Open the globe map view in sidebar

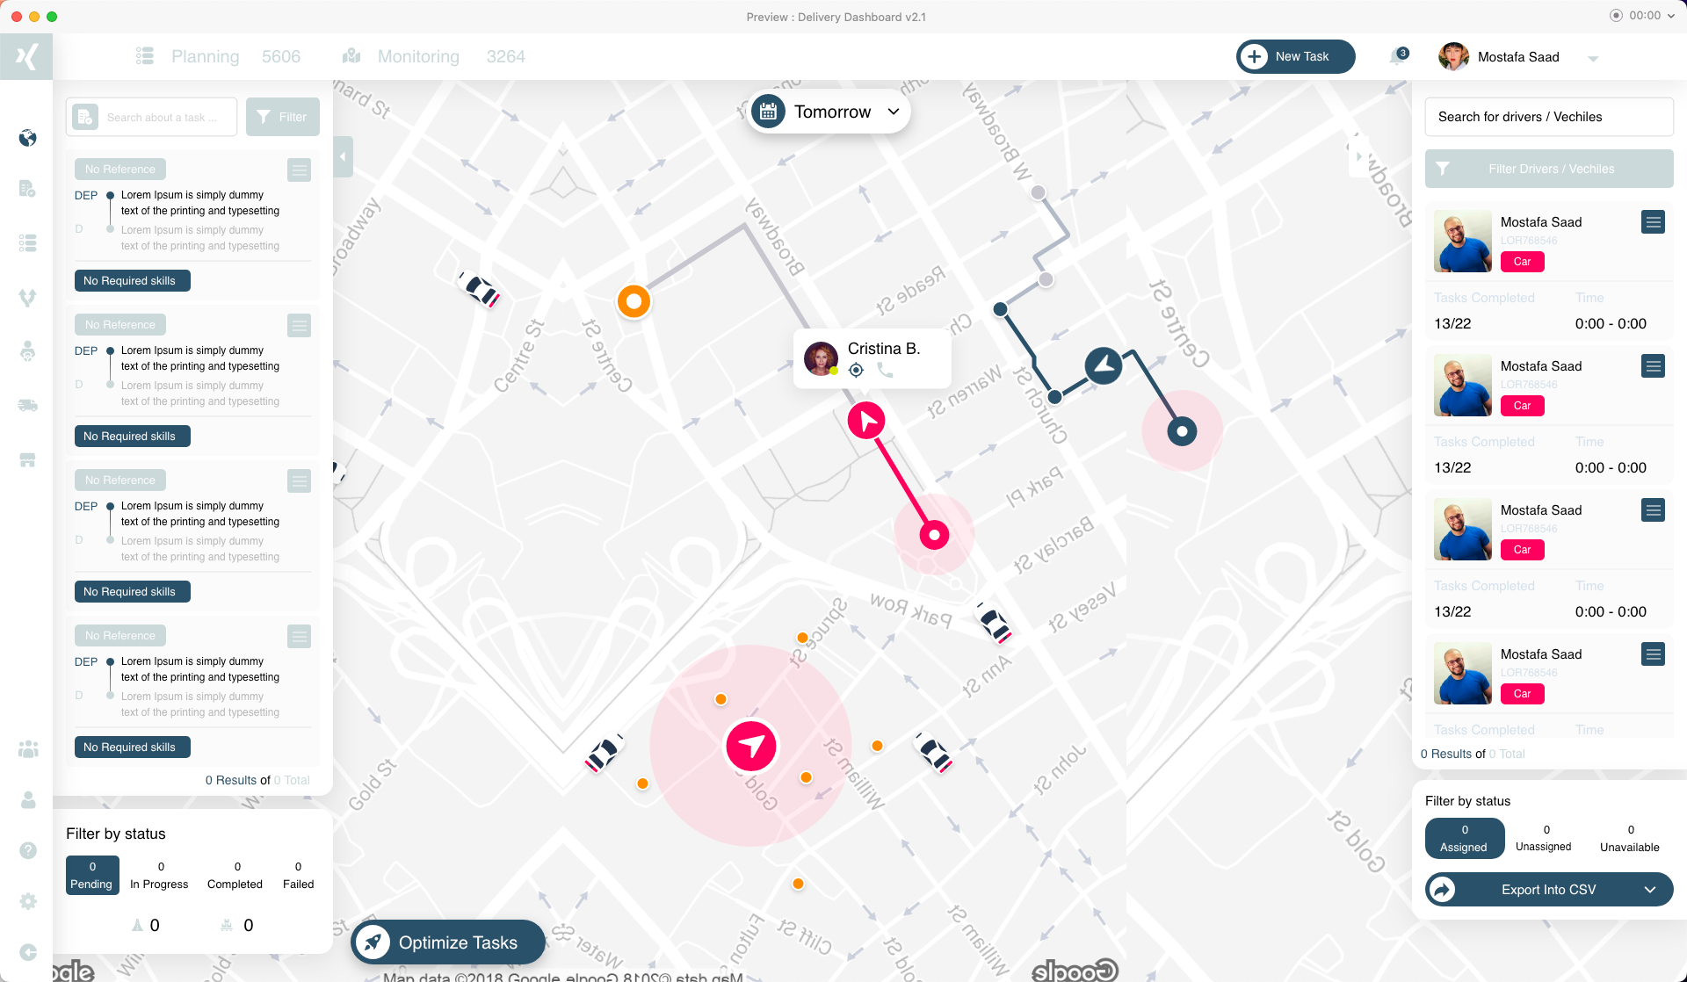coord(28,138)
